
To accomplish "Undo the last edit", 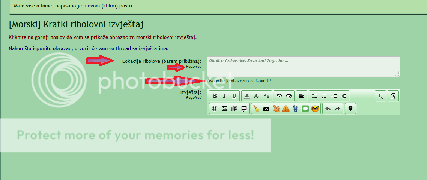I will point(328,109).
